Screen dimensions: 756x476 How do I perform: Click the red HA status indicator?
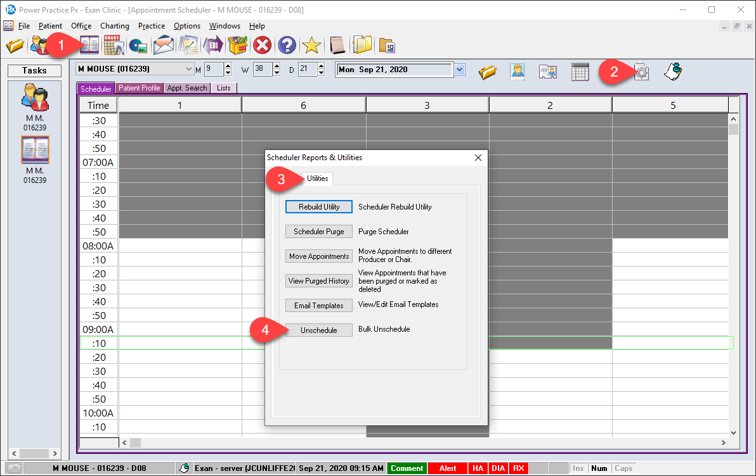click(x=478, y=468)
